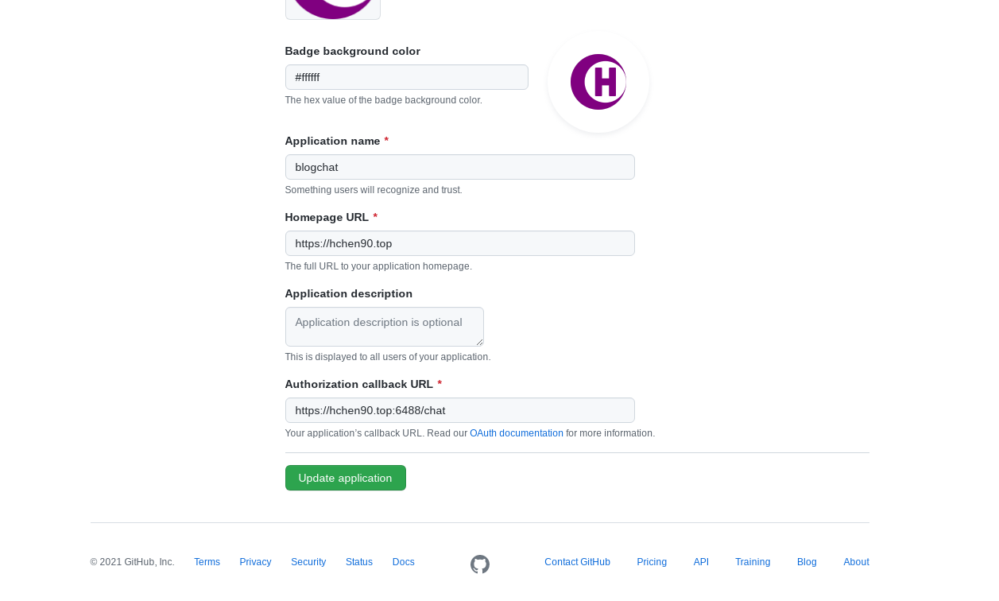Image resolution: width=999 pixels, height=601 pixels.
Task: Click the GitHub Octocat logo in footer
Action: [480, 564]
